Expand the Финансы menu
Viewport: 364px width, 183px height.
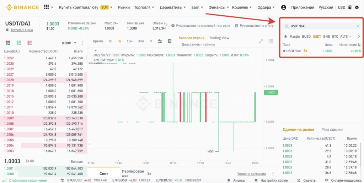(x=219, y=7)
